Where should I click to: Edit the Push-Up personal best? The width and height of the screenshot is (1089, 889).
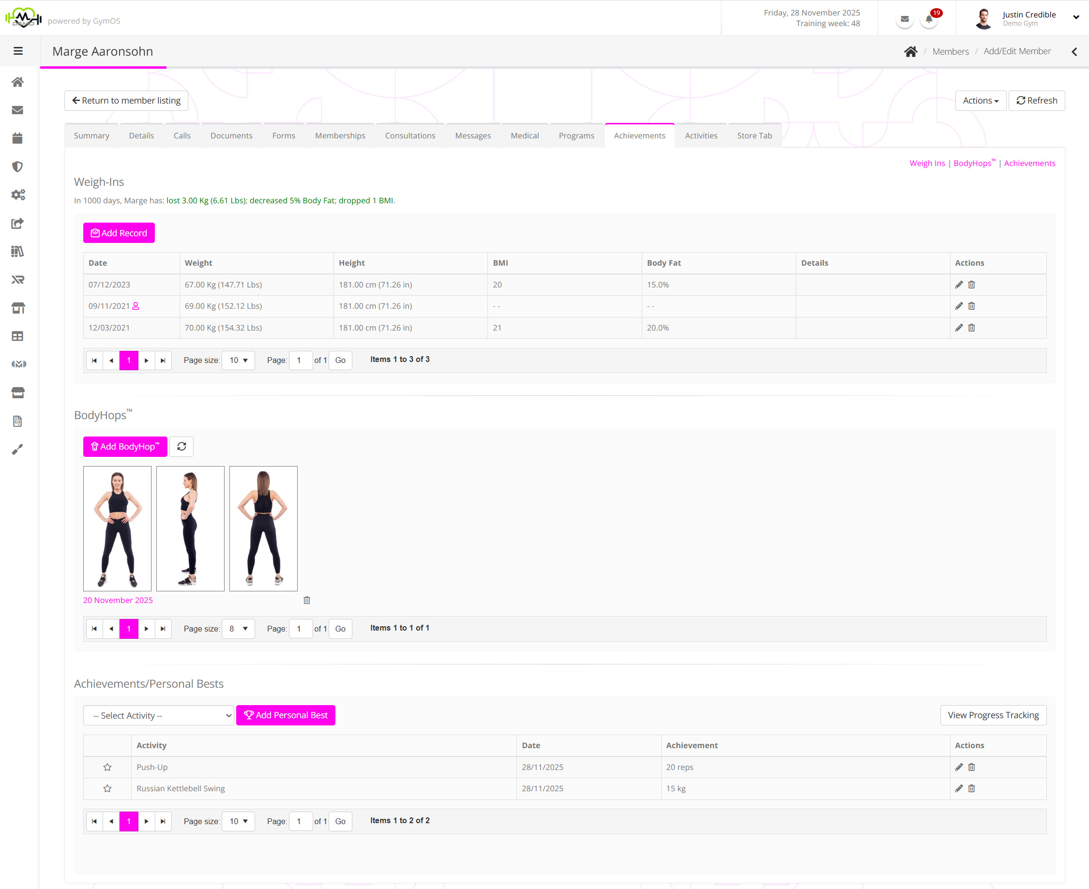coord(958,767)
